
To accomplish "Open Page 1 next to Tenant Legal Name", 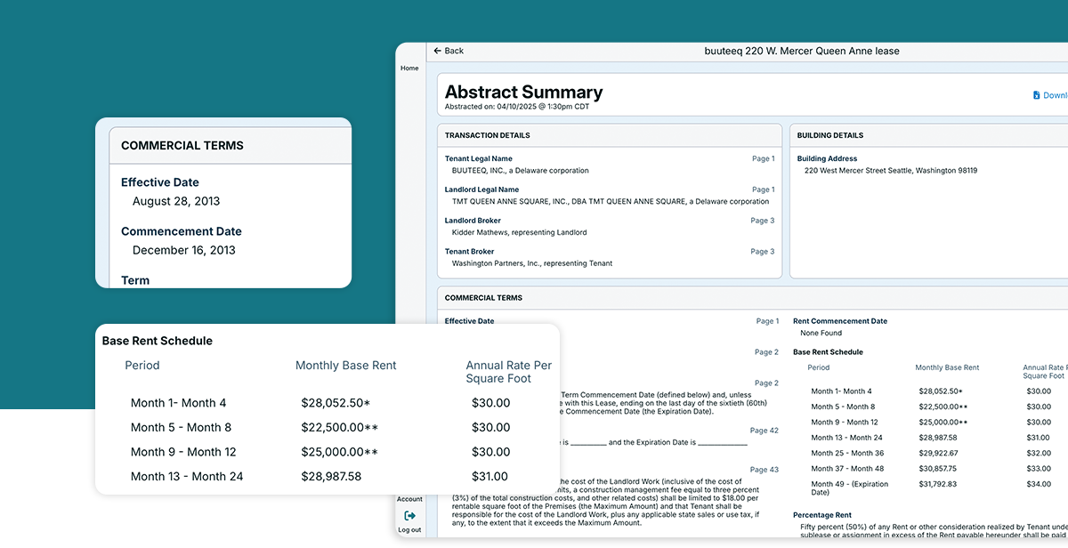I will click(x=763, y=158).
